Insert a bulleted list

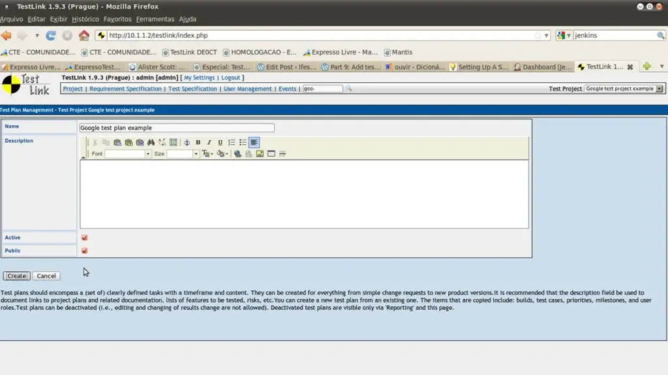(243, 142)
